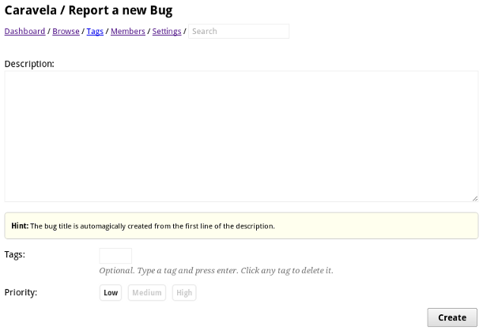Click the Caravela project name in the heading

[32, 11]
